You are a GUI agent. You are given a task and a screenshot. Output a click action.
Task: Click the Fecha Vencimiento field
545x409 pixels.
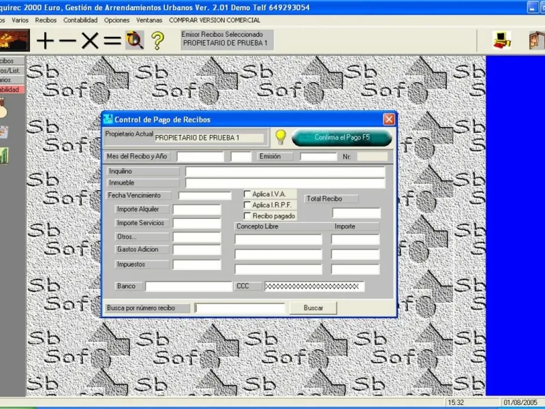(205, 196)
